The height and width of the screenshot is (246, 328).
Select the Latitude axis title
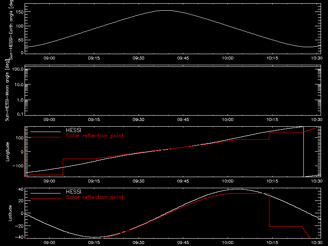(10, 213)
